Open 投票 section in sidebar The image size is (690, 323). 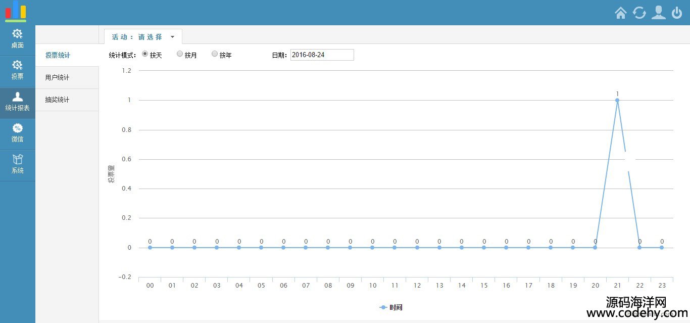click(x=18, y=70)
